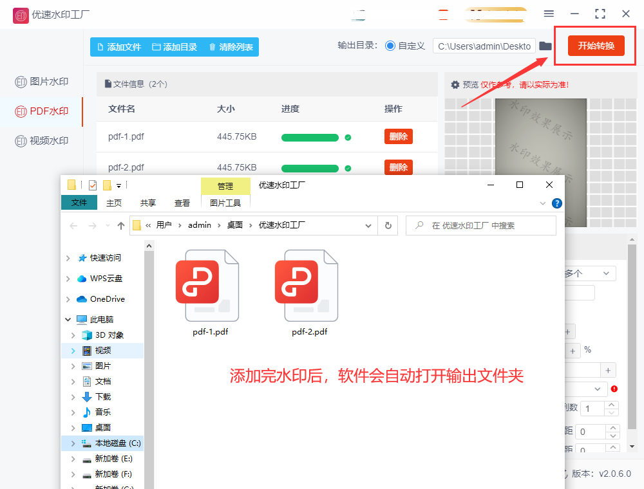Click the green check icon for pdf-2.pdf
The image size is (644, 489).
click(348, 168)
